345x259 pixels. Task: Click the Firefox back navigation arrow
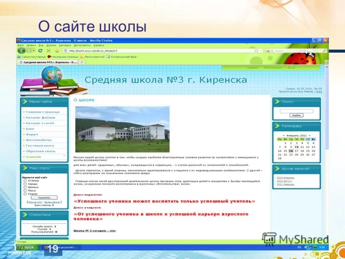click(21, 51)
